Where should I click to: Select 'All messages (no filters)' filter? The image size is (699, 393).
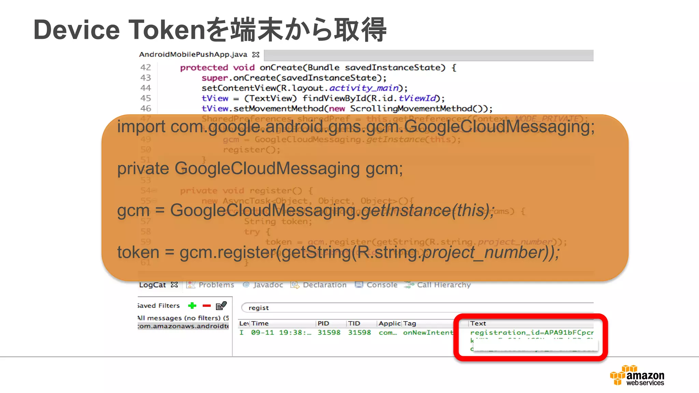point(184,318)
